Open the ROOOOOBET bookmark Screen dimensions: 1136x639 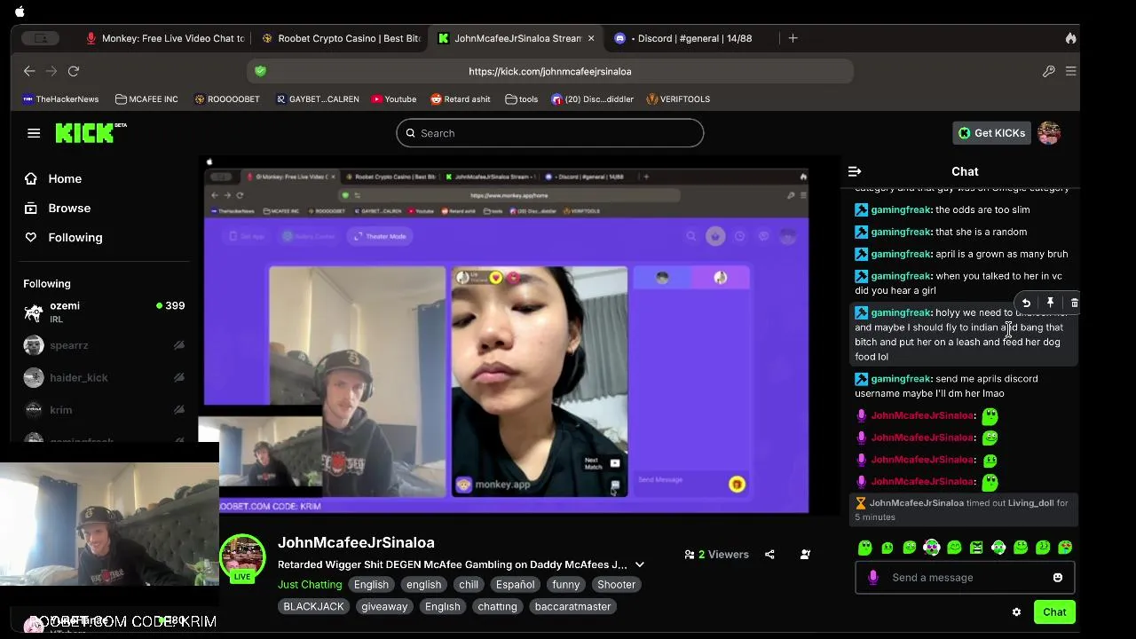(x=227, y=99)
